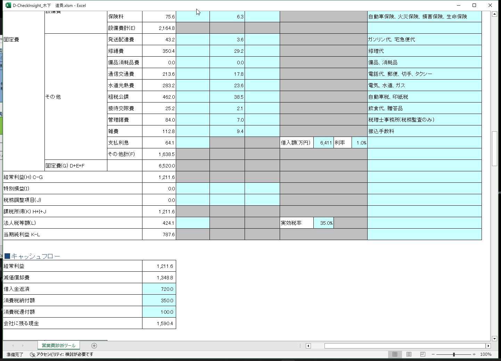Click the vertical scrollbar down arrow

pyautogui.click(x=494, y=338)
